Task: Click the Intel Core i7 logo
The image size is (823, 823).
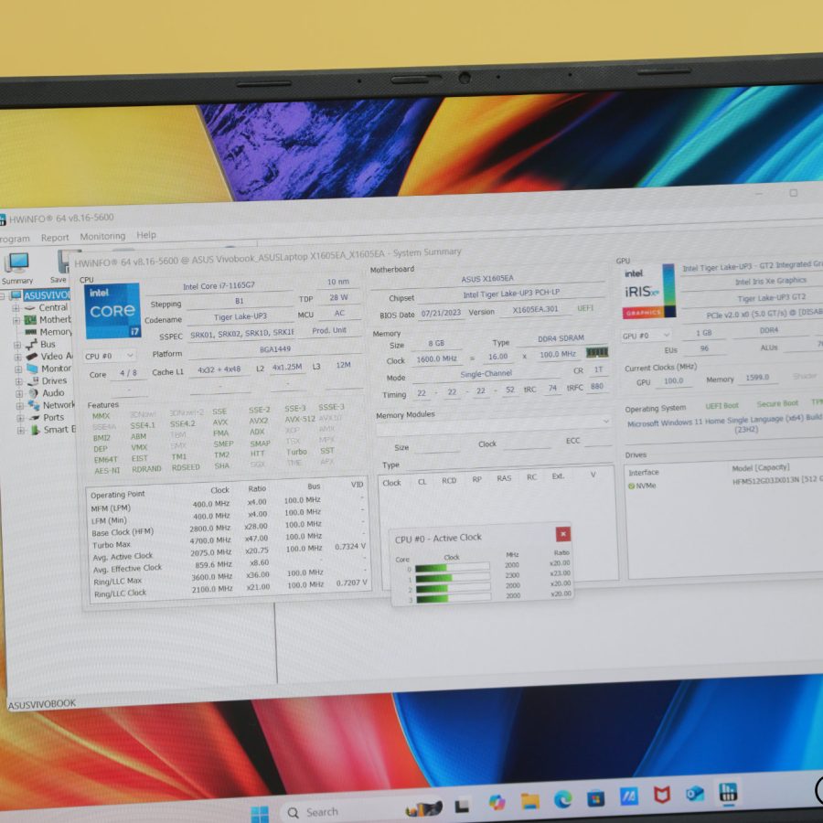Action: pyautogui.click(x=112, y=311)
